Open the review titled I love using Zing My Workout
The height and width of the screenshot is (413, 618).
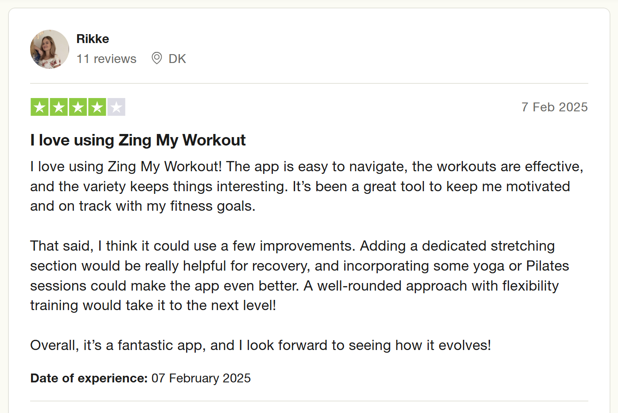click(138, 140)
